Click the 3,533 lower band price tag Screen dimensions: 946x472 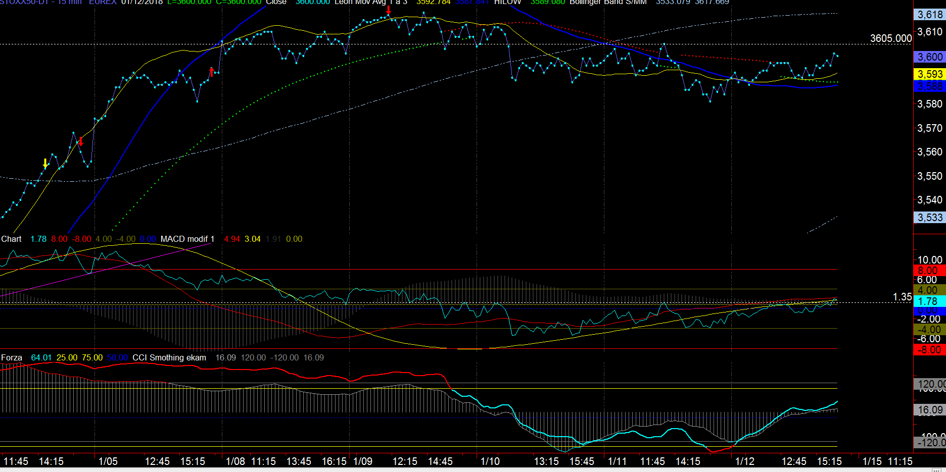pos(930,218)
